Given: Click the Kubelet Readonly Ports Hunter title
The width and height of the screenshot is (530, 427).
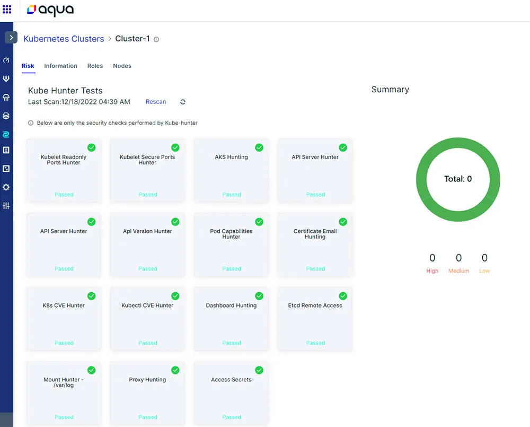Looking at the screenshot, I should point(64,160).
